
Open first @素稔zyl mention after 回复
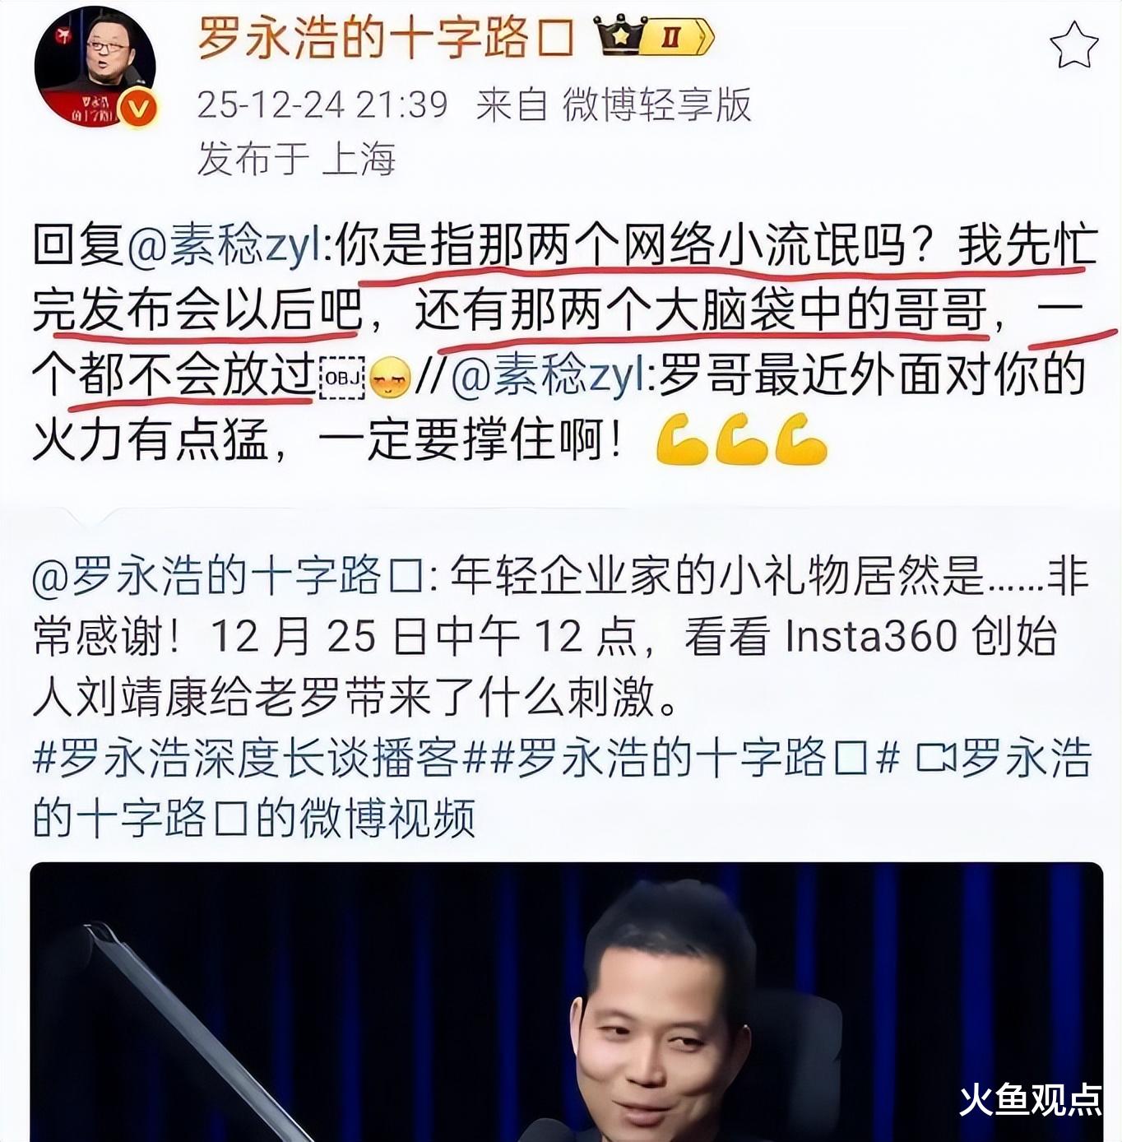(x=229, y=246)
